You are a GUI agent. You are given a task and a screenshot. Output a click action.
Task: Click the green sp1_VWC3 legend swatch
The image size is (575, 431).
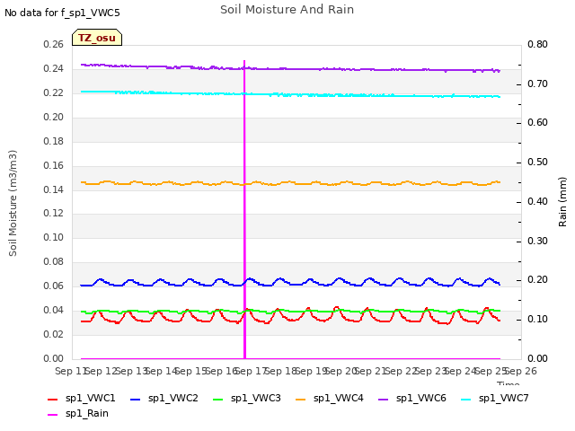[x=217, y=399]
